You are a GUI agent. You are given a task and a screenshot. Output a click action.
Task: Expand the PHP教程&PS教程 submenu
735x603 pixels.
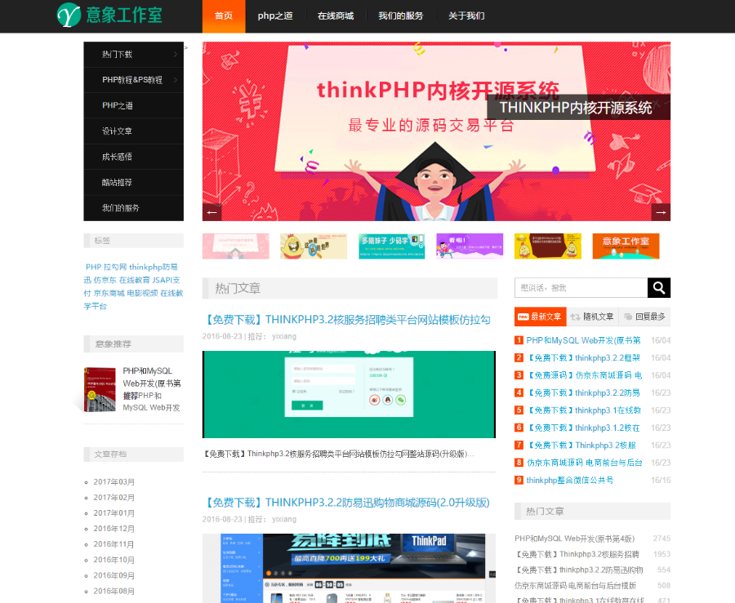tap(177, 79)
